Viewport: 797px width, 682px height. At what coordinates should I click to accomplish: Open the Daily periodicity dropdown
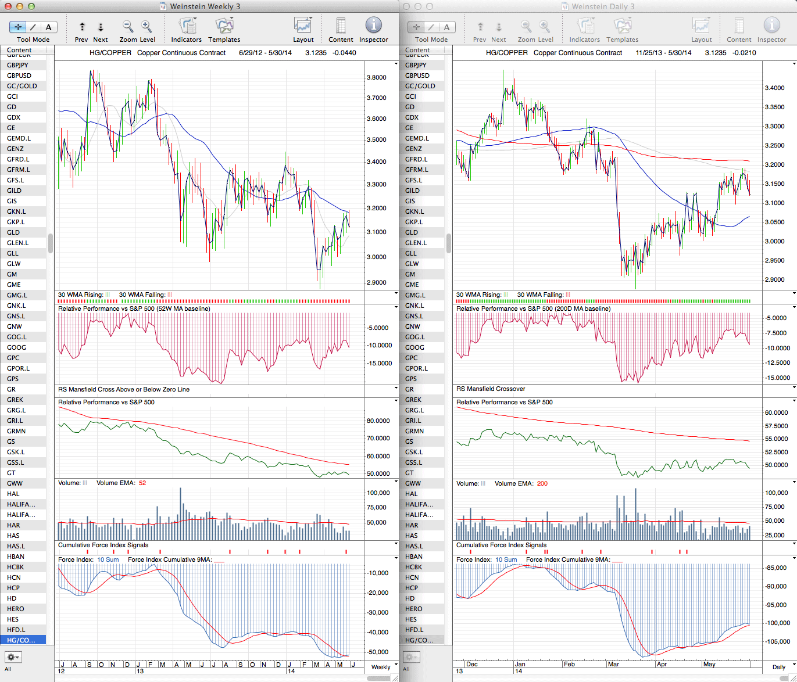point(782,667)
